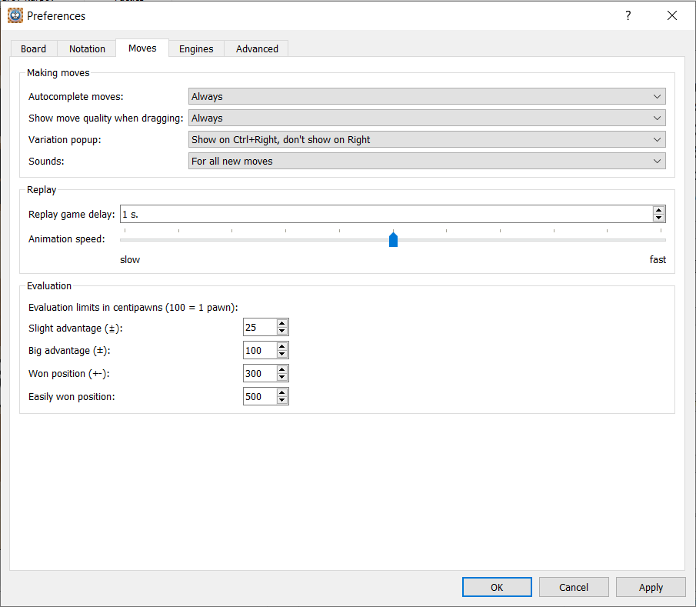The width and height of the screenshot is (696, 607).
Task: Open the Autocomplete moves dropdown
Action: tap(427, 97)
